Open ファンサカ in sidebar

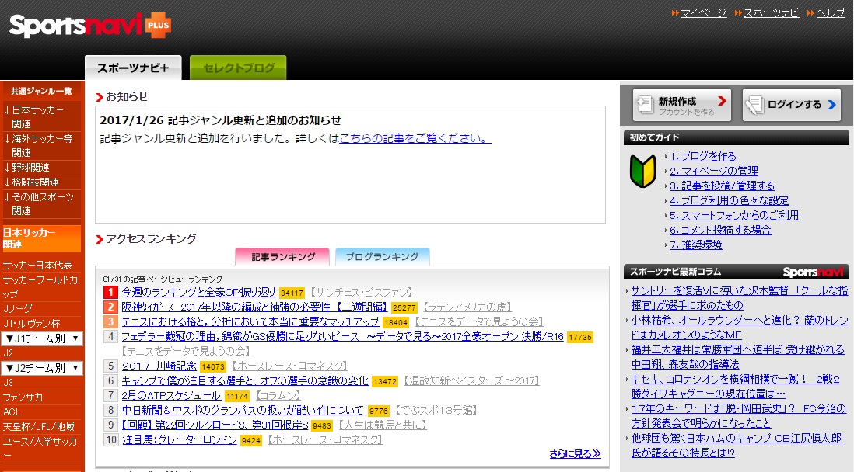[23, 397]
